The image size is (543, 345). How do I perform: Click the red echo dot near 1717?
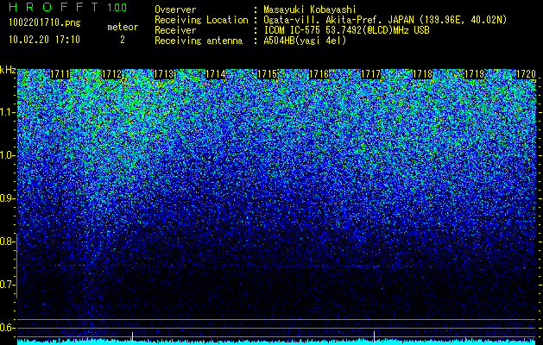375,267
